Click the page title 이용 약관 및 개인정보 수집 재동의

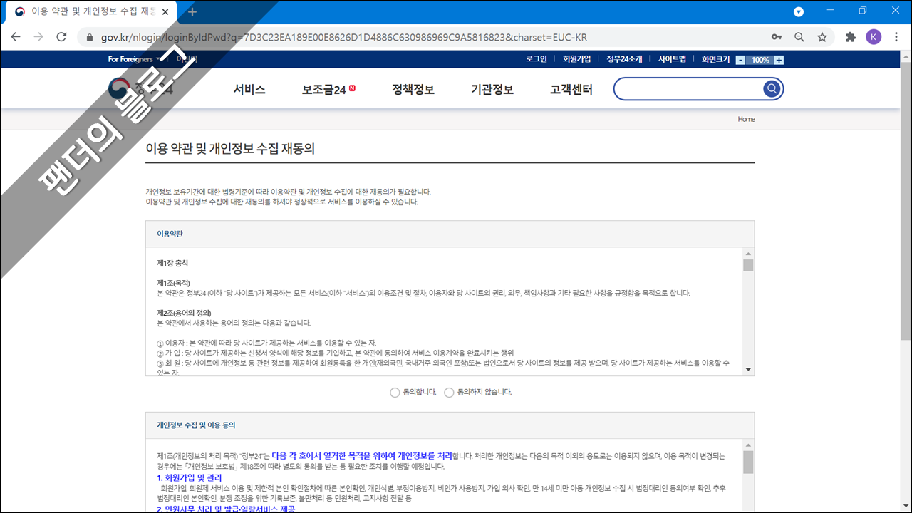[230, 149]
